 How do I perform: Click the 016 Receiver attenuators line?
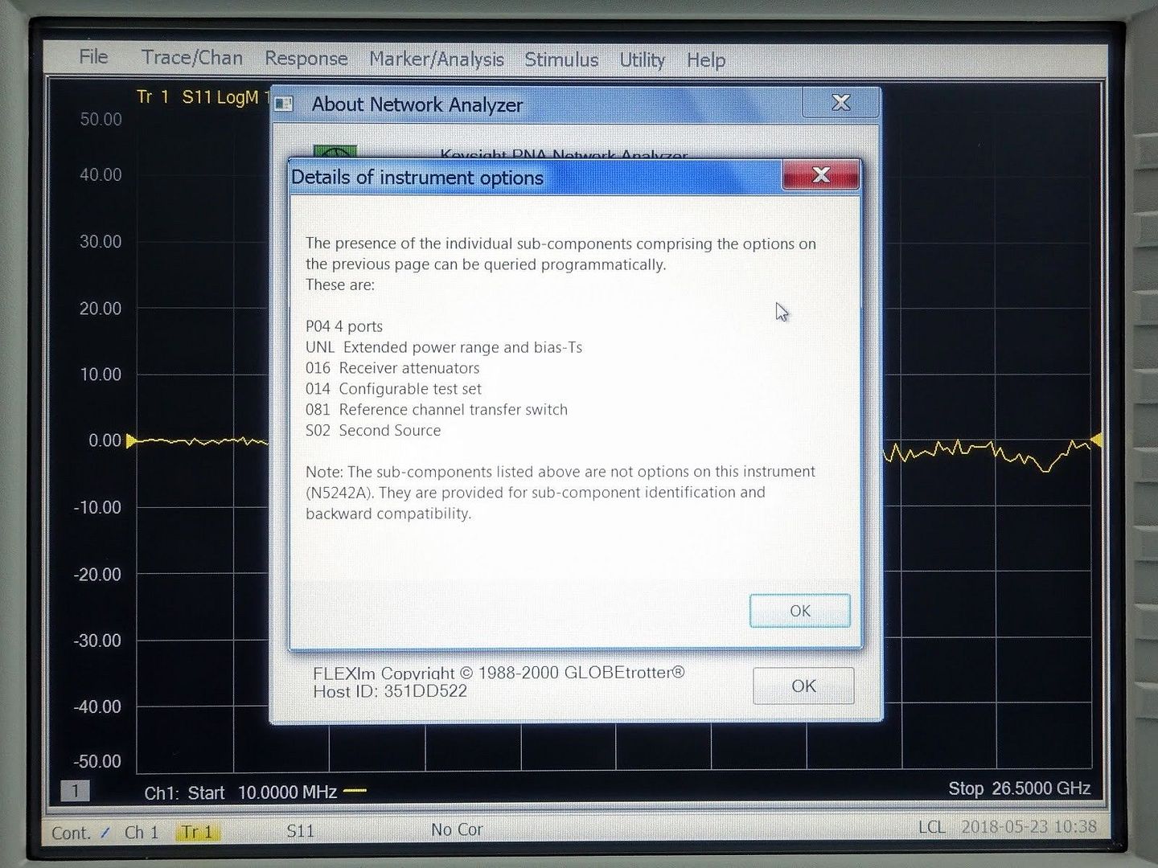point(392,368)
